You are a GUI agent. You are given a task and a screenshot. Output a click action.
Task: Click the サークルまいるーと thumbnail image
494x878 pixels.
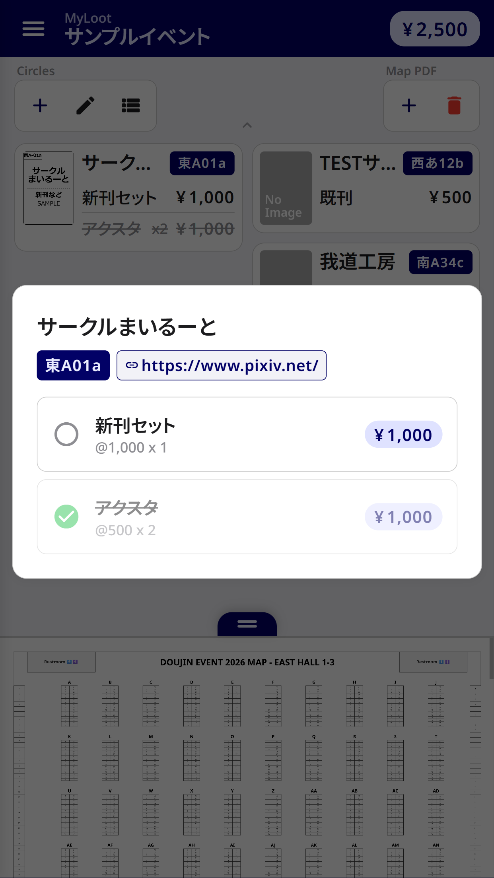(x=49, y=188)
